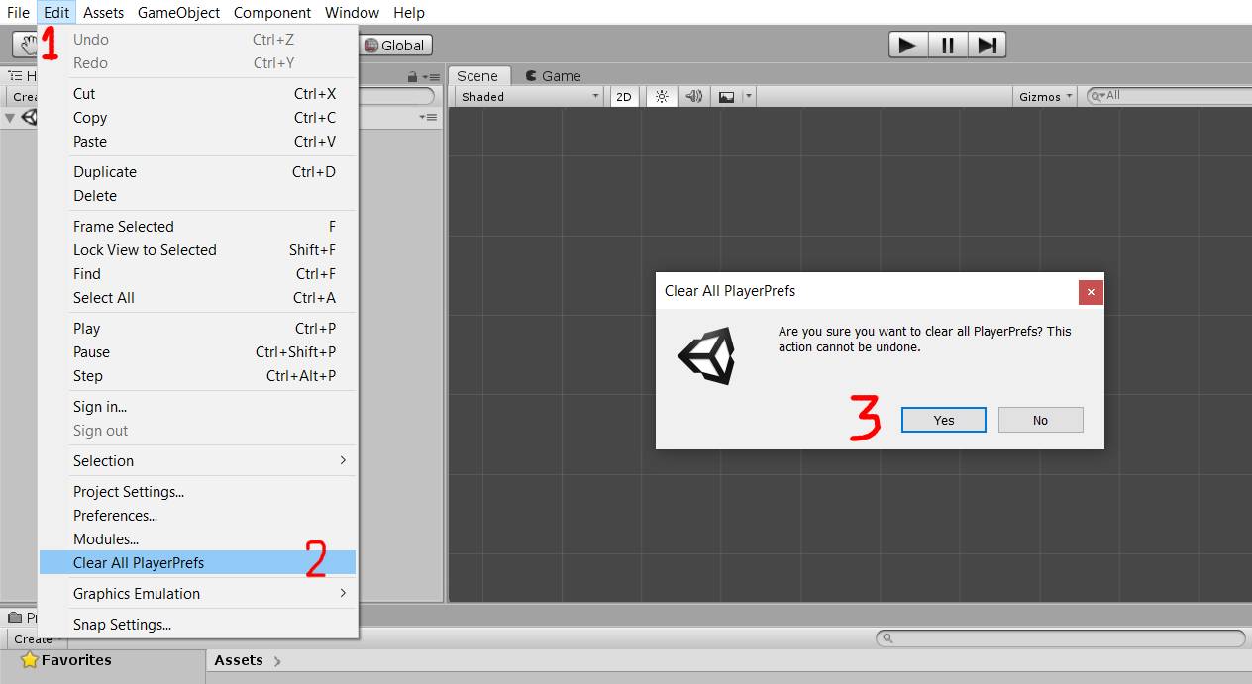Image resolution: width=1252 pixels, height=684 pixels.
Task: Collapse the scene foldout triangle in Hierarchy
Action: [10, 118]
